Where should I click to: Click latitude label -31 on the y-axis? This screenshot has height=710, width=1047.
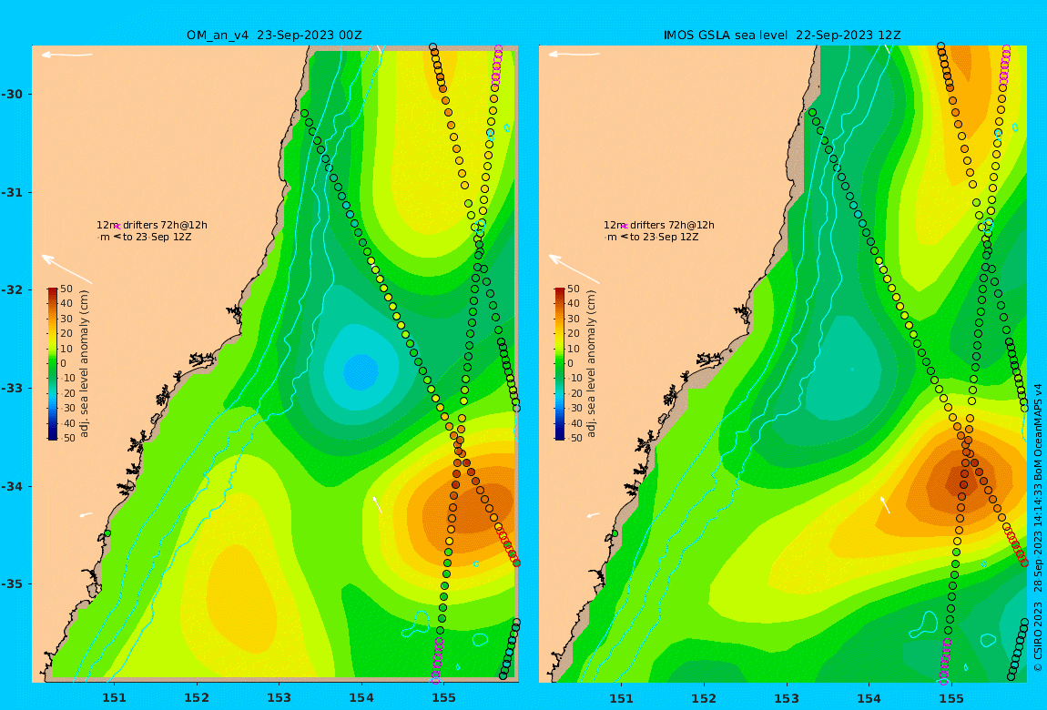[11, 192]
